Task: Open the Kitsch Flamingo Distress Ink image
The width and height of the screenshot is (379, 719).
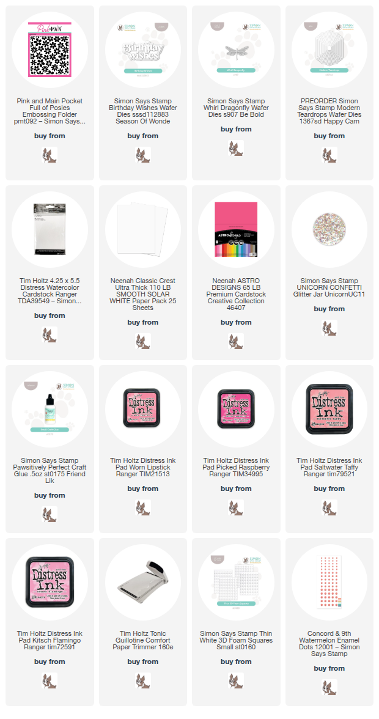Action: [50, 582]
